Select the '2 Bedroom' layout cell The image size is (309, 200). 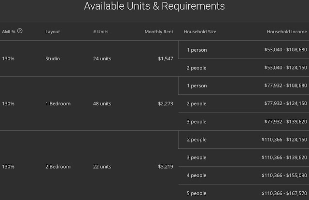click(57, 167)
